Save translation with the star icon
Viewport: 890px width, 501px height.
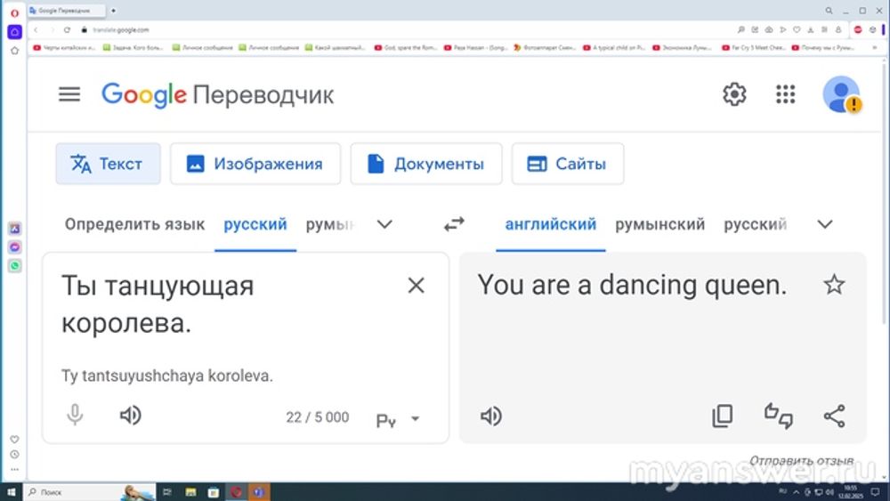coord(834,284)
